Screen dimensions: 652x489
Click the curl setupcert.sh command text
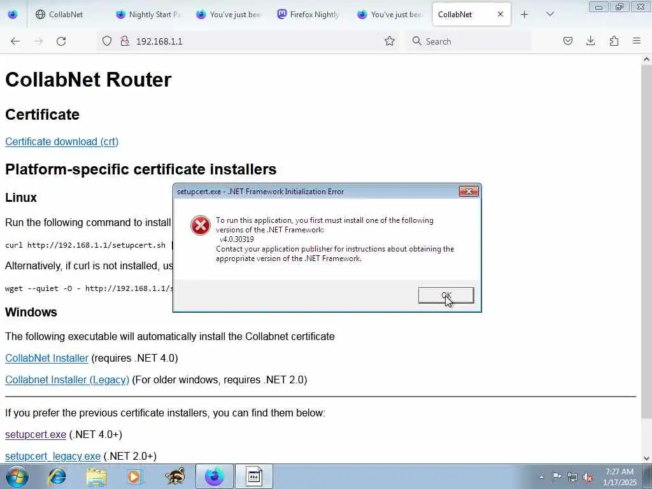tap(85, 245)
